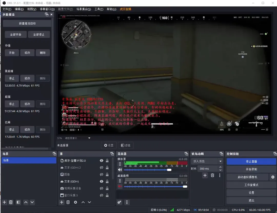This screenshot has width=277, height=213.
Task: Click 开始录制 button
Action: coord(251,169)
